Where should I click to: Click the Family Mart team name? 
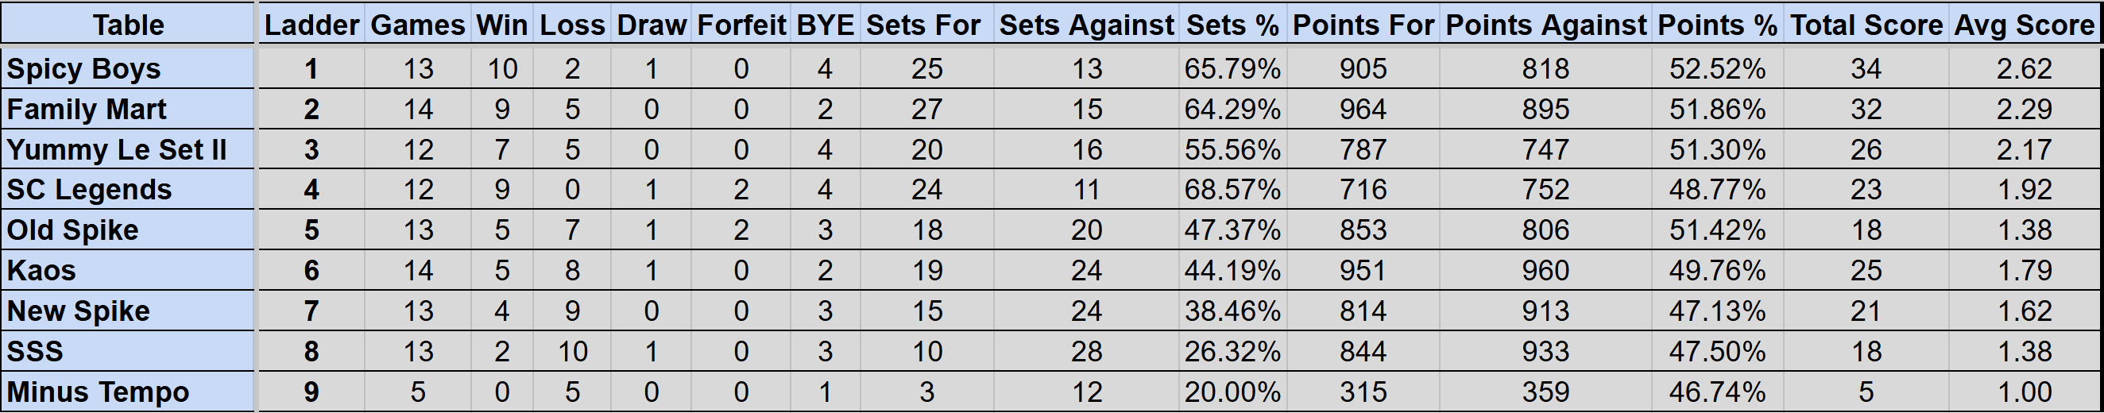point(87,110)
